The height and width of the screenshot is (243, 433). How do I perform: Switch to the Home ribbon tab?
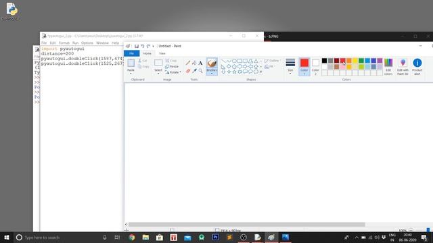click(147, 53)
